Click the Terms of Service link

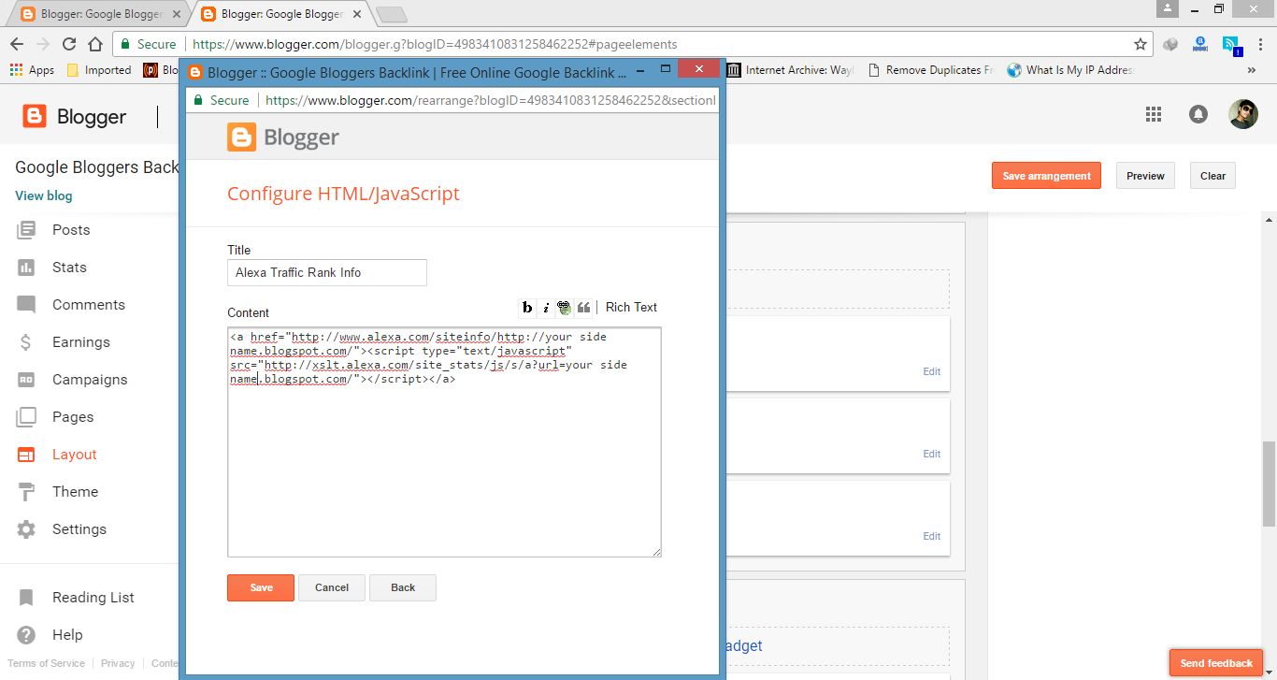(46, 663)
